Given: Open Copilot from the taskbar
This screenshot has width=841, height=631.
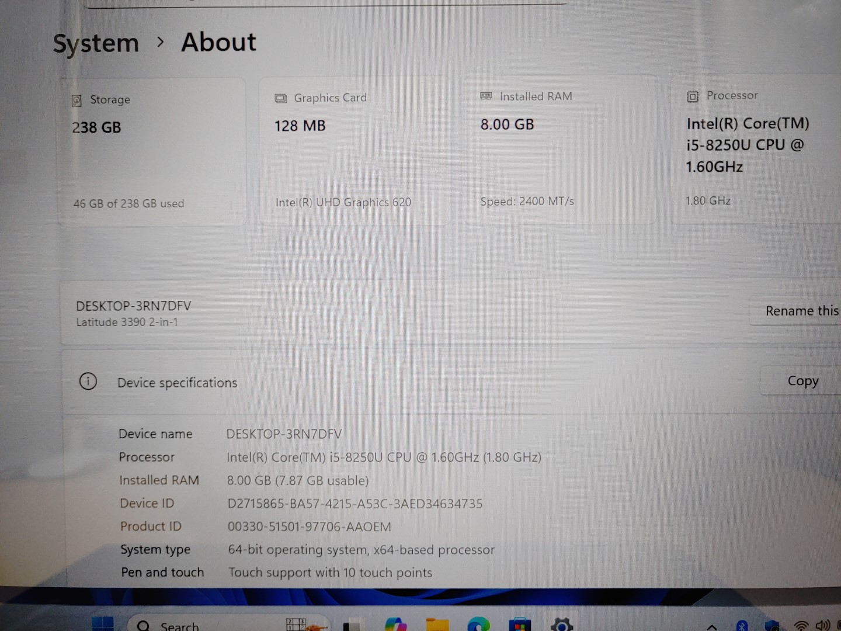Looking at the screenshot, I should [396, 625].
